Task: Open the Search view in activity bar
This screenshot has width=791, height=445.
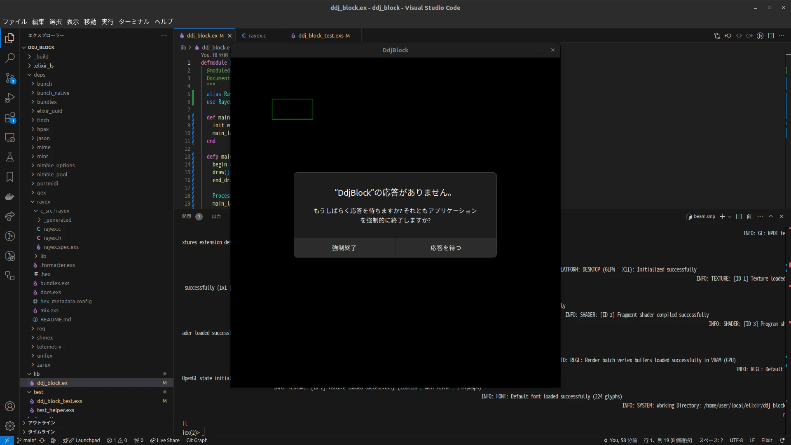Action: [x=10, y=58]
